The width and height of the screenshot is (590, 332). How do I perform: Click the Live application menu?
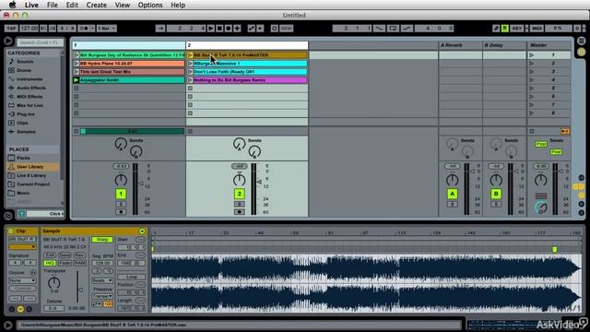point(31,5)
